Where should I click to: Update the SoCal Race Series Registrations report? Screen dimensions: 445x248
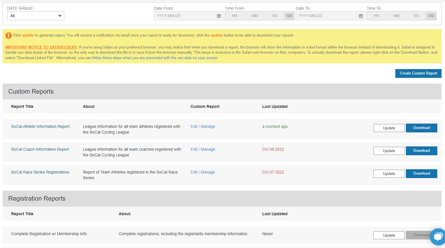389,174
